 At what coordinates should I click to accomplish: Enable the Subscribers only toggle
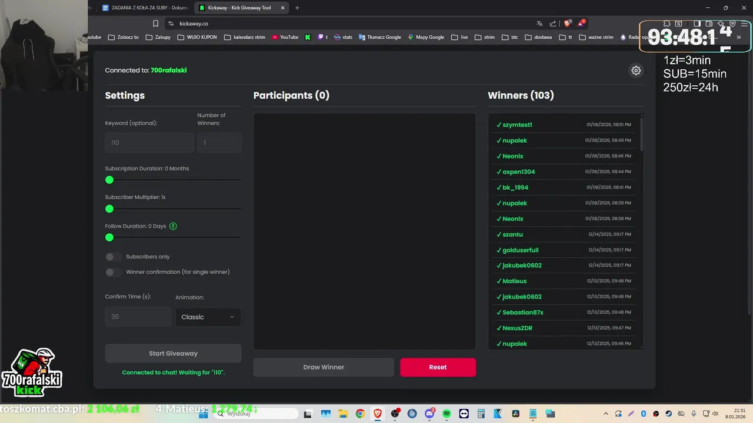click(113, 257)
